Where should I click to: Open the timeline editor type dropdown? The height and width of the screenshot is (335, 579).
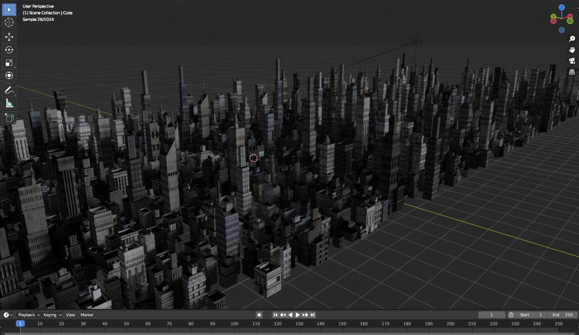coord(8,315)
